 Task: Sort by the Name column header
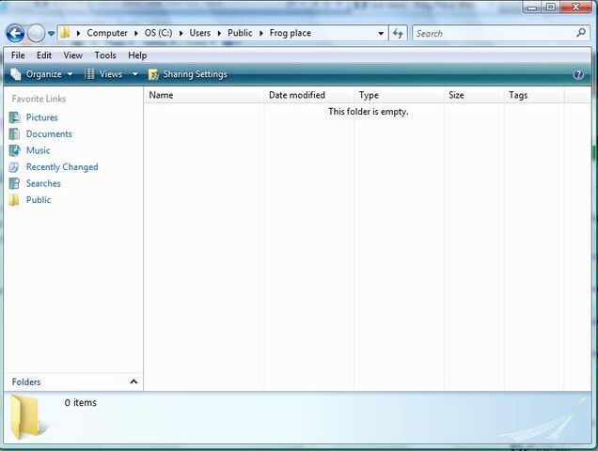[204, 95]
